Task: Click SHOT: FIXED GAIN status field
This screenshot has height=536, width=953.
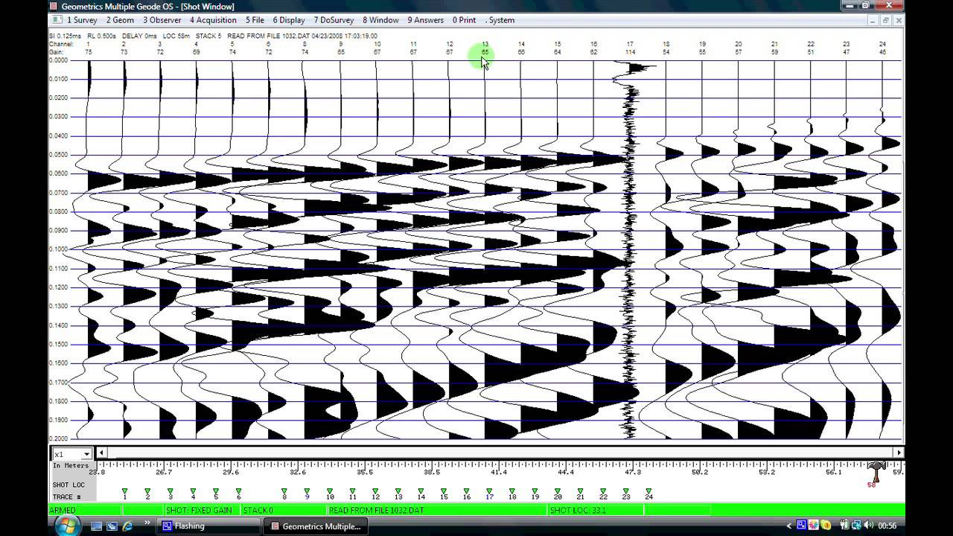Action: pos(201,510)
